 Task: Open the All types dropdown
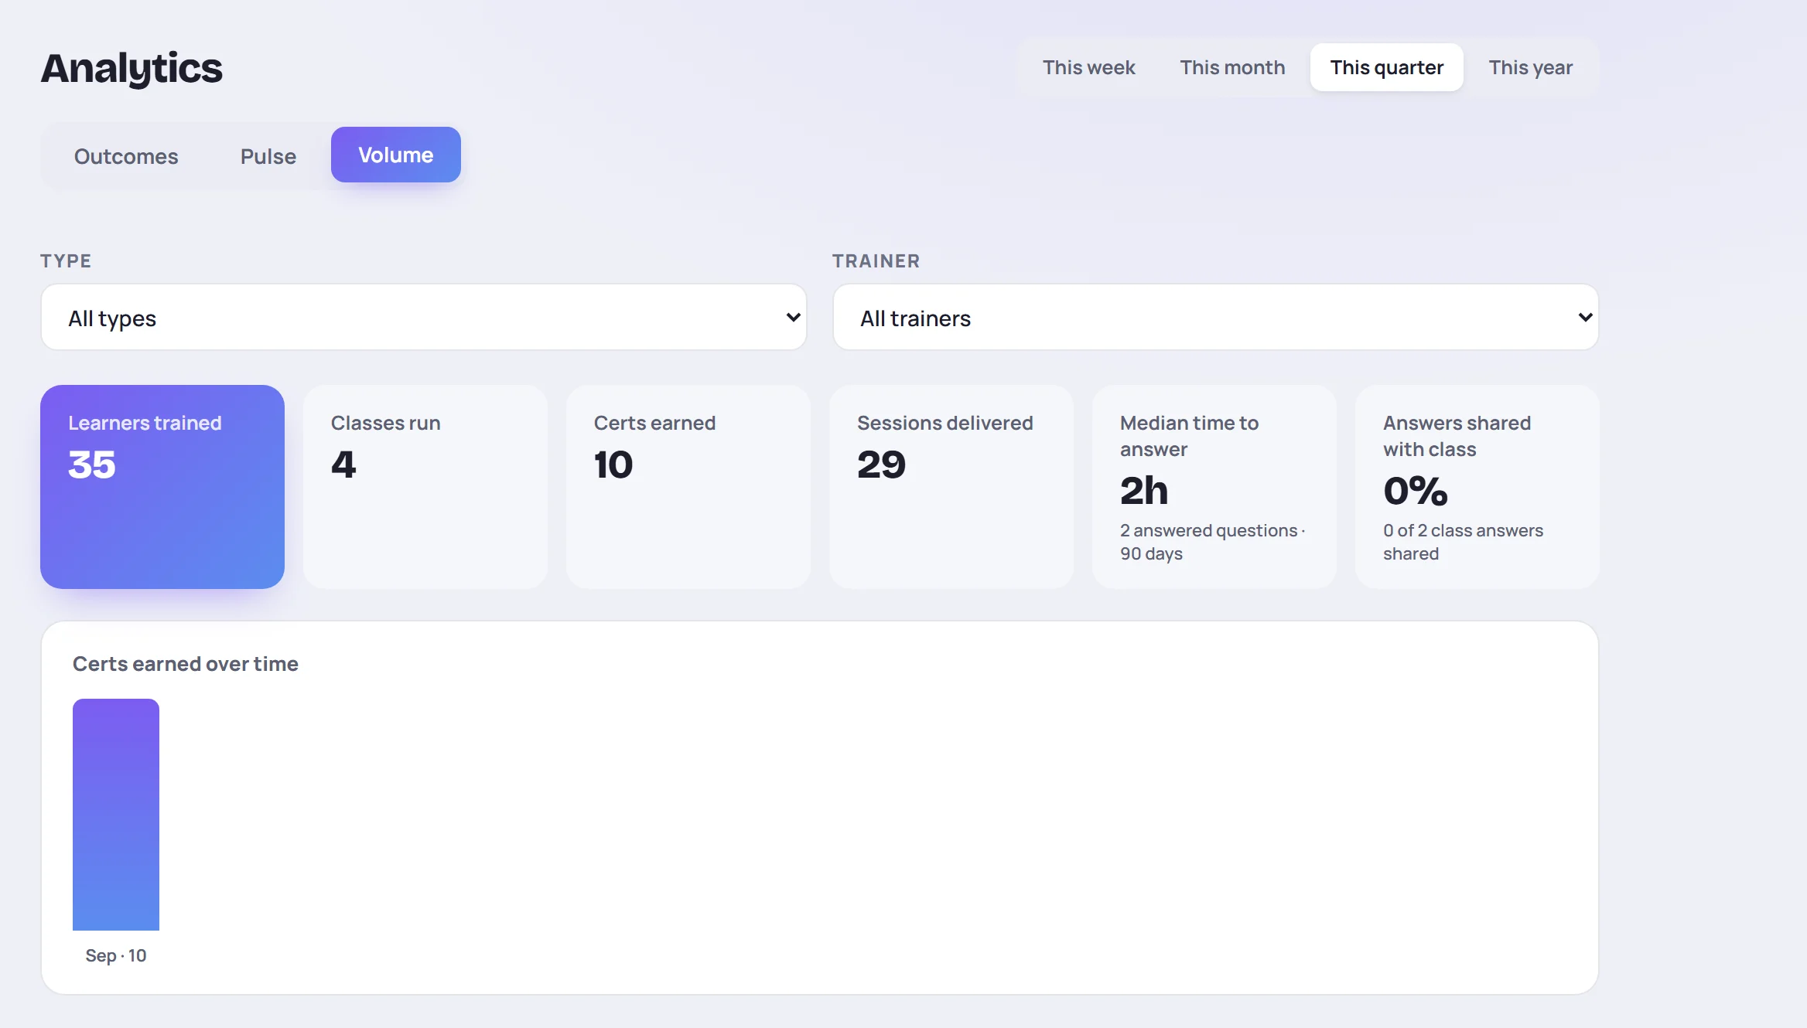424,317
